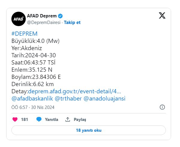Screen dimensions: 180x147
Task: Open the deprem.afad.gov.tr event detail link
Action: (74, 91)
